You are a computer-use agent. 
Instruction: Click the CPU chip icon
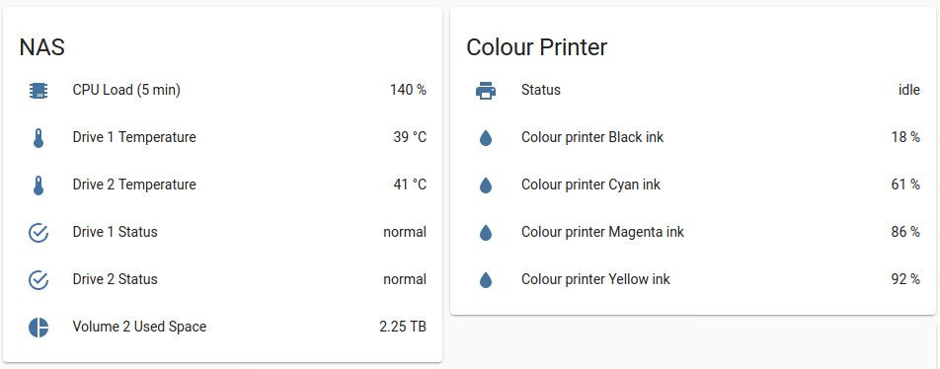click(x=39, y=91)
